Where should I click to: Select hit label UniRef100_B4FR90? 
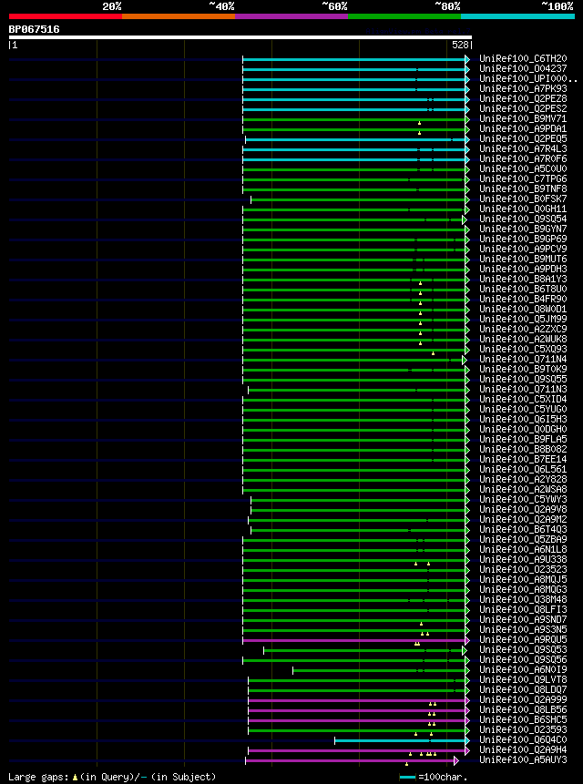point(523,299)
